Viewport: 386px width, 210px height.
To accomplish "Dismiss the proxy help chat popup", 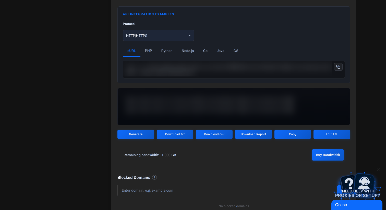I will (x=378, y=170).
